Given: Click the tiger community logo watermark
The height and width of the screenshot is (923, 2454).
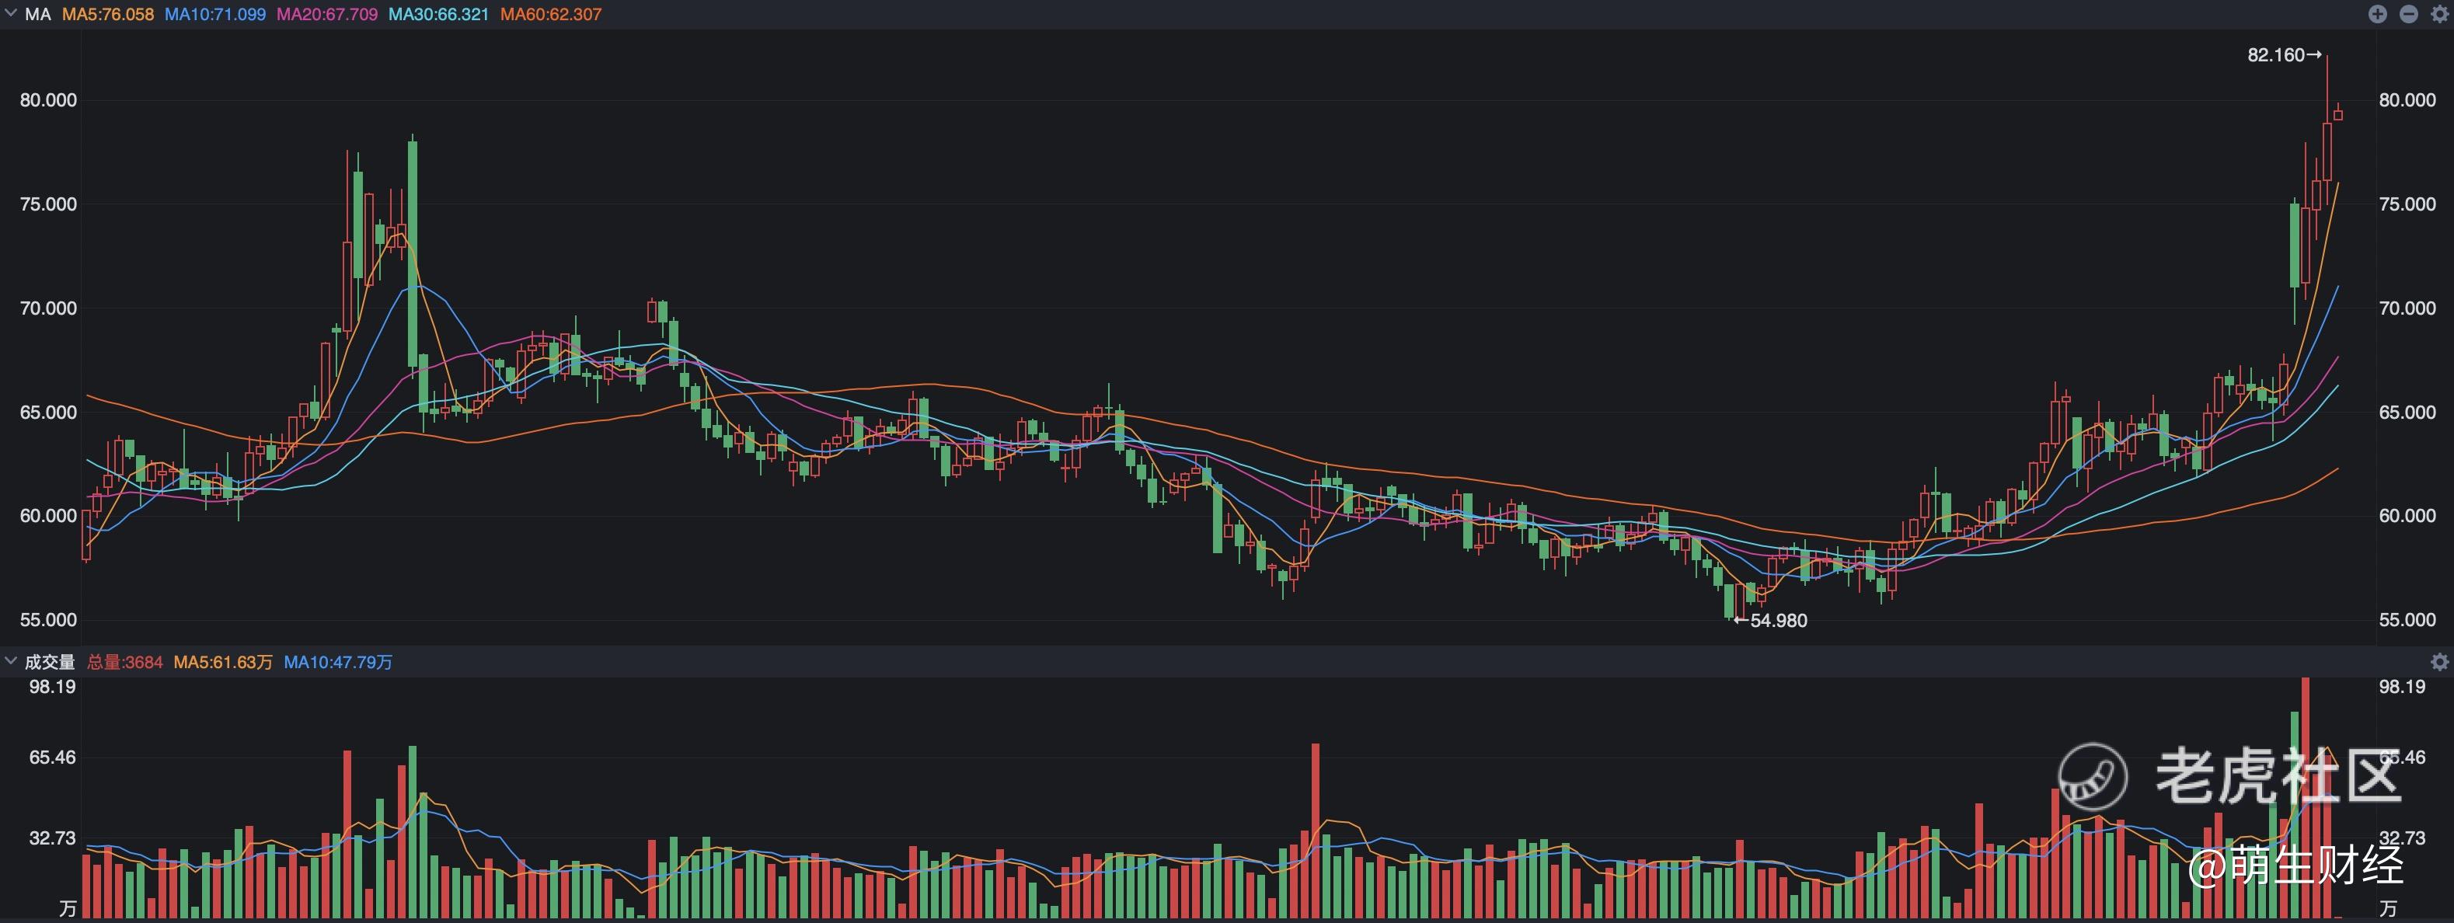Looking at the screenshot, I should coord(2093,777).
